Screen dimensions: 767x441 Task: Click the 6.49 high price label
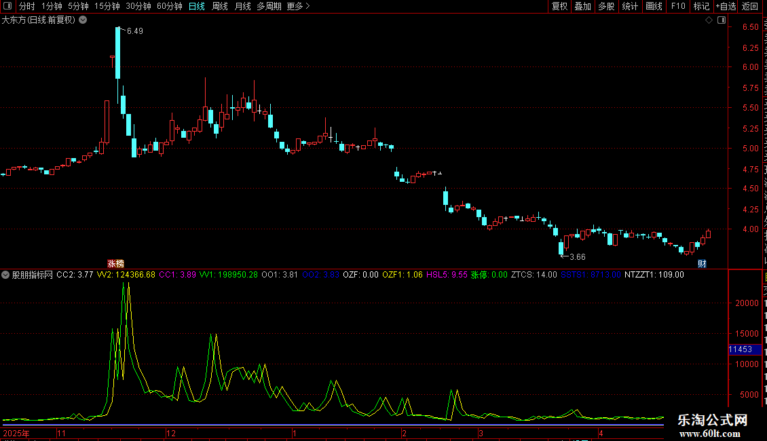click(134, 31)
